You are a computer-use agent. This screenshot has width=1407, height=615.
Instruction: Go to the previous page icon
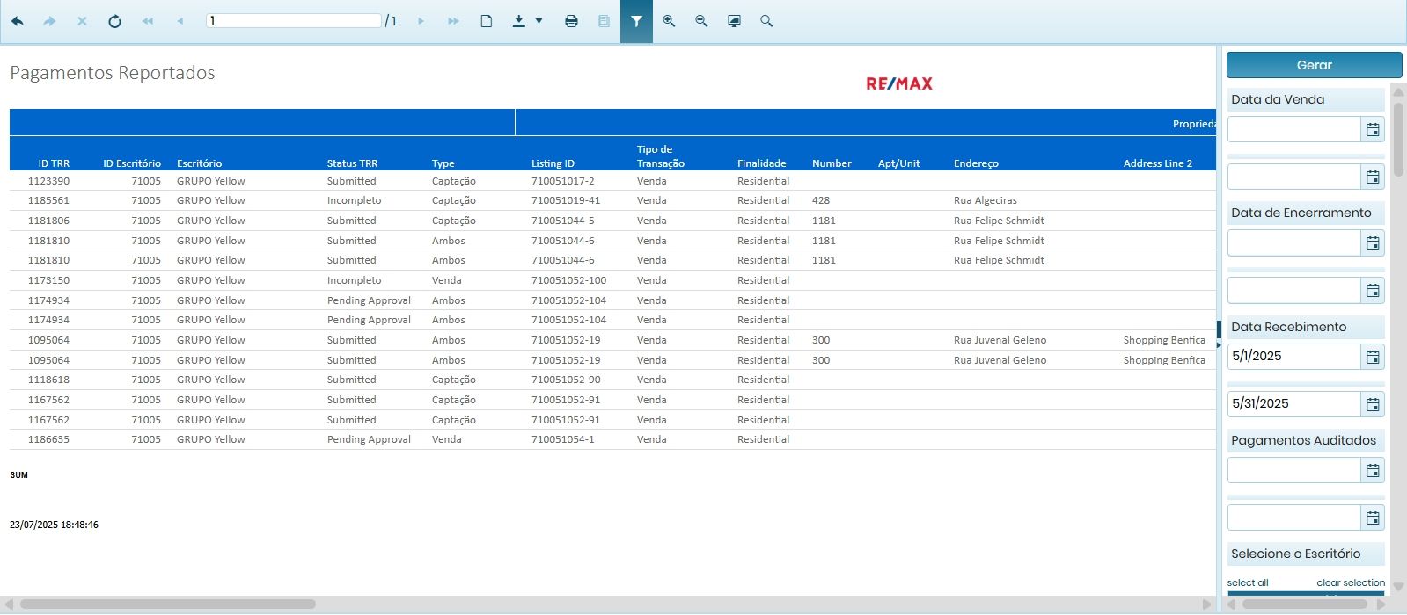tap(180, 21)
